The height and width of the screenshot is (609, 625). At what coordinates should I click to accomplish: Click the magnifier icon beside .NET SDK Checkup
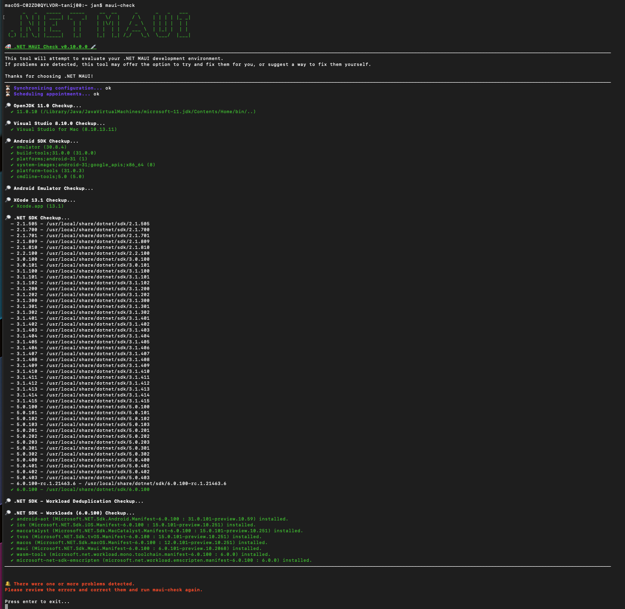click(x=8, y=218)
